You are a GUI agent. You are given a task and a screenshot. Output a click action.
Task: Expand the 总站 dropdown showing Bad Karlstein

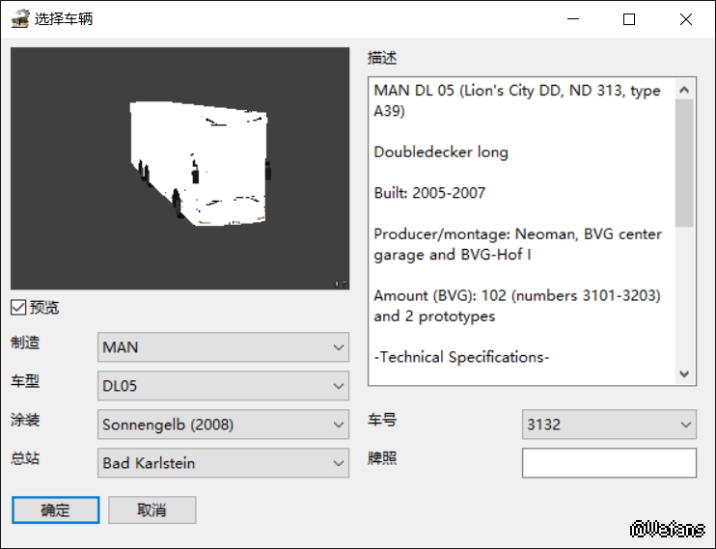tap(223, 463)
